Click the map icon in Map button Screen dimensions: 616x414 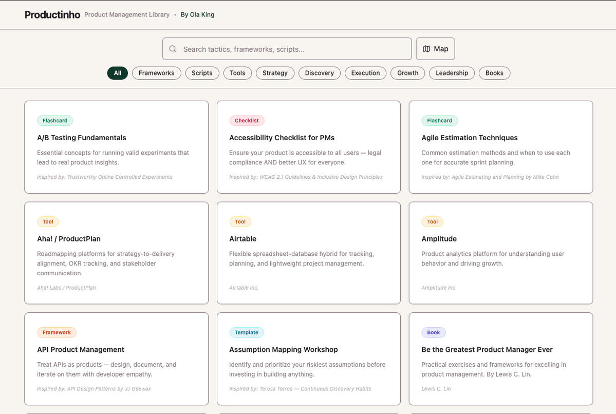point(426,49)
